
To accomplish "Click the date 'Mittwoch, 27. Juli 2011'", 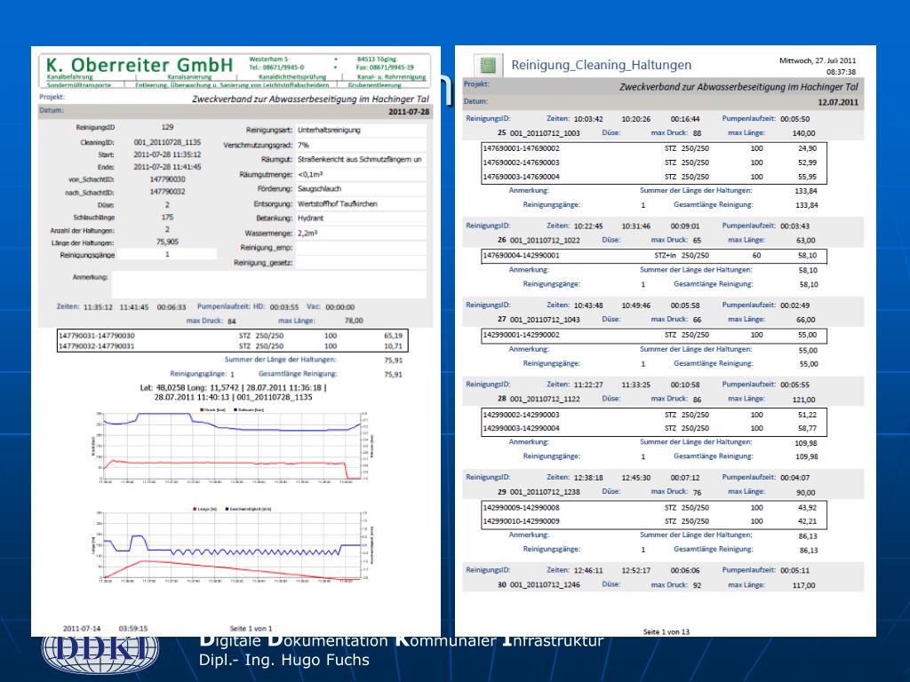I will tap(818, 60).
